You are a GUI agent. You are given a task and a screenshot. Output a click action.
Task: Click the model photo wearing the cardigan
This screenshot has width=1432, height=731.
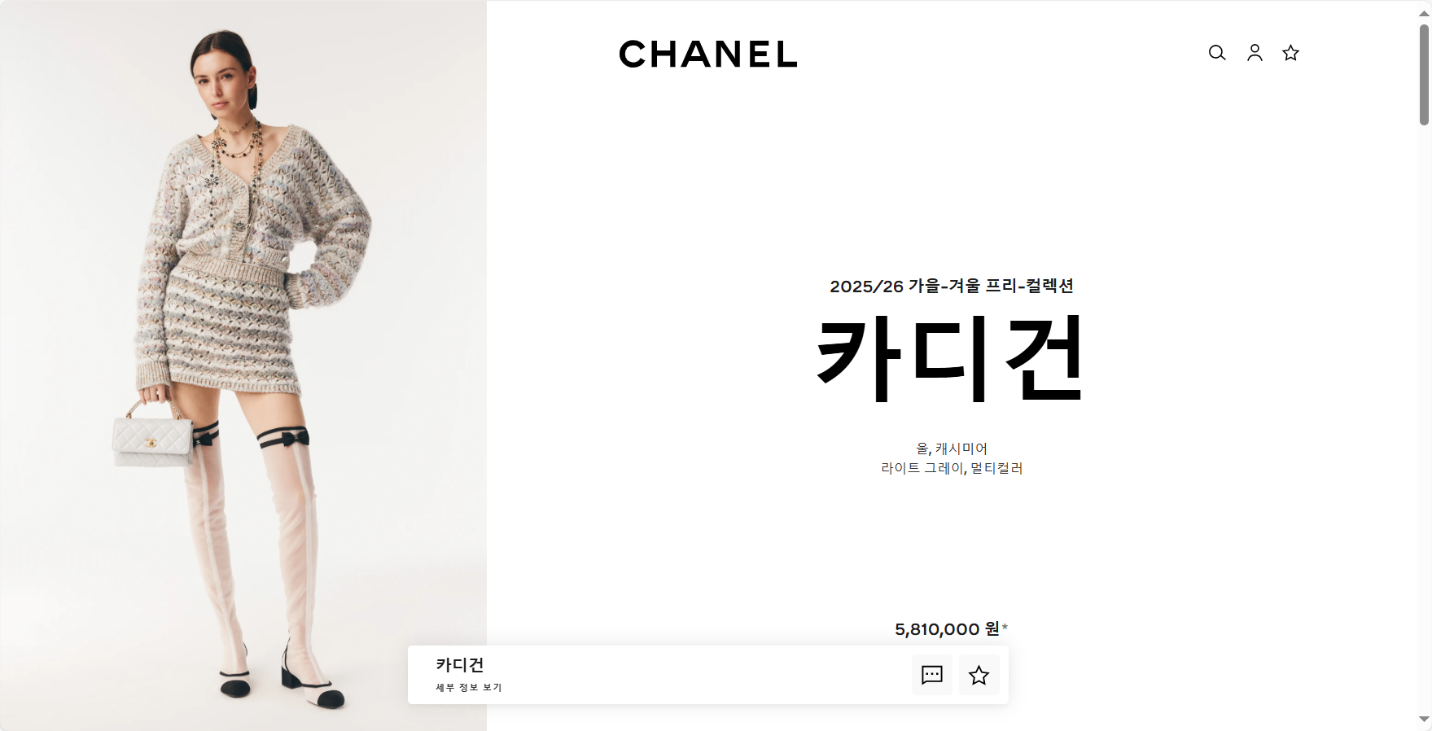(243, 365)
